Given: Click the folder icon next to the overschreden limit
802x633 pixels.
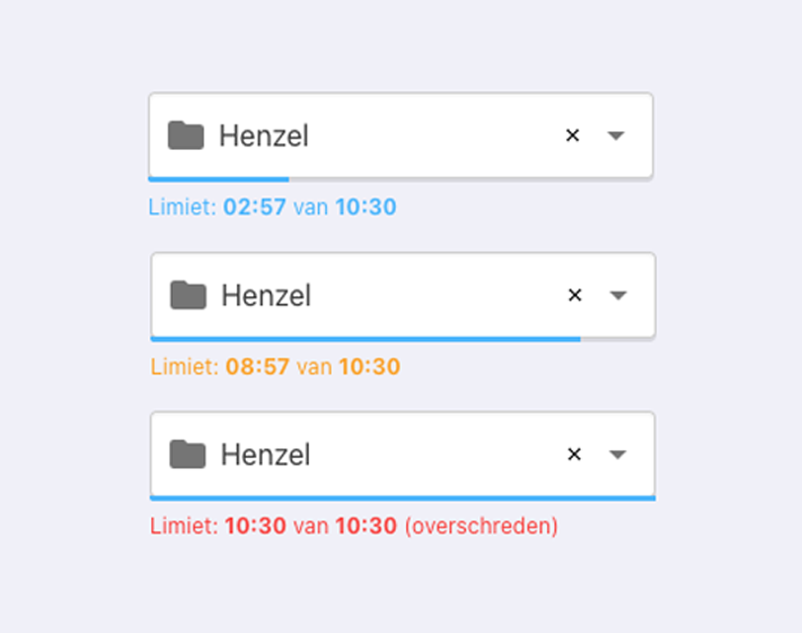Looking at the screenshot, I should tap(188, 453).
